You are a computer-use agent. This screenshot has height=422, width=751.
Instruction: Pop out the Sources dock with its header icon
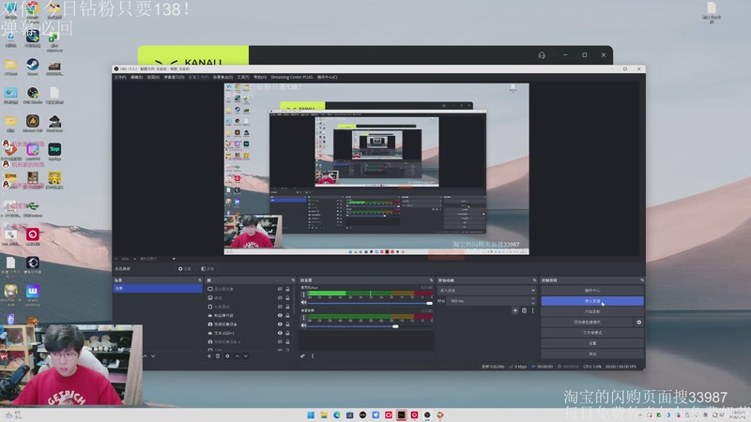(x=293, y=280)
